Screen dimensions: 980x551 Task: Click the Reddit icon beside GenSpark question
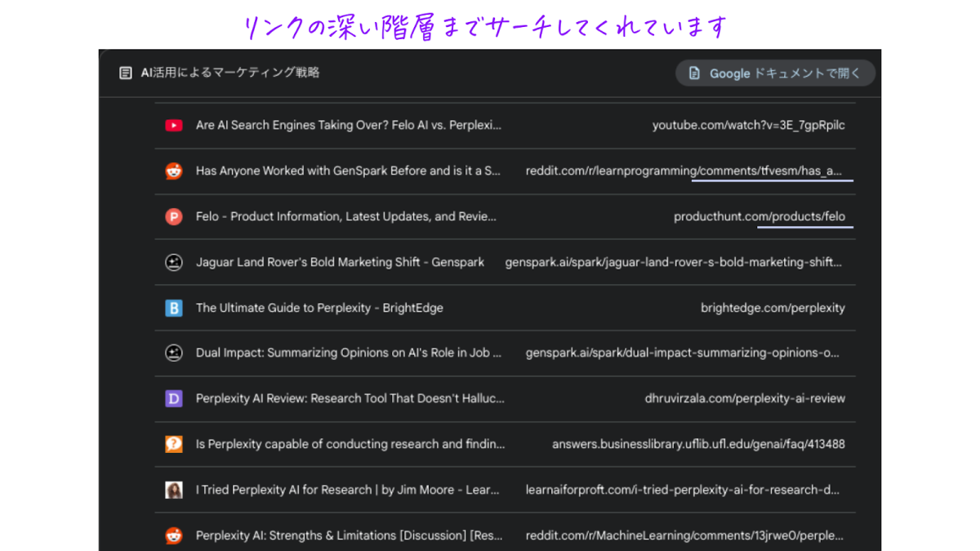174,171
